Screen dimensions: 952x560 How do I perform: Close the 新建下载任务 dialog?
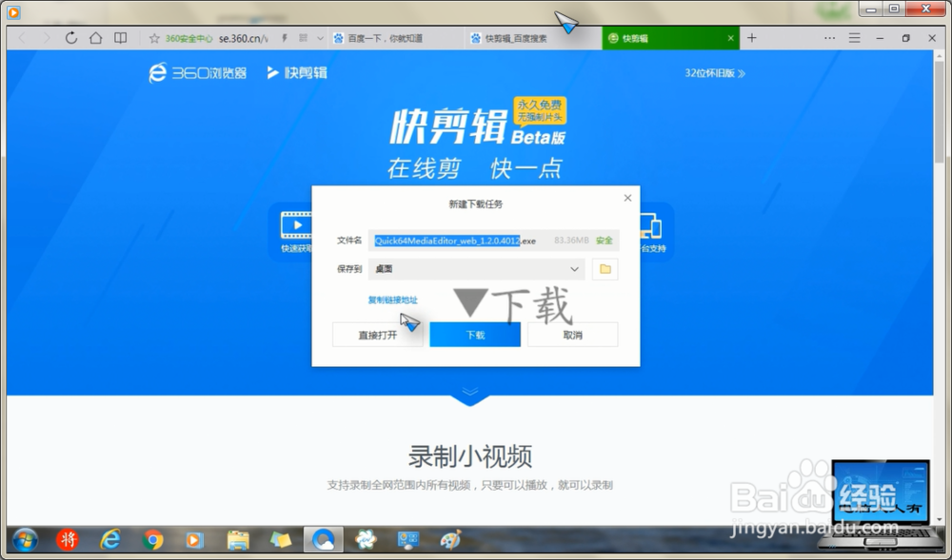coord(627,198)
